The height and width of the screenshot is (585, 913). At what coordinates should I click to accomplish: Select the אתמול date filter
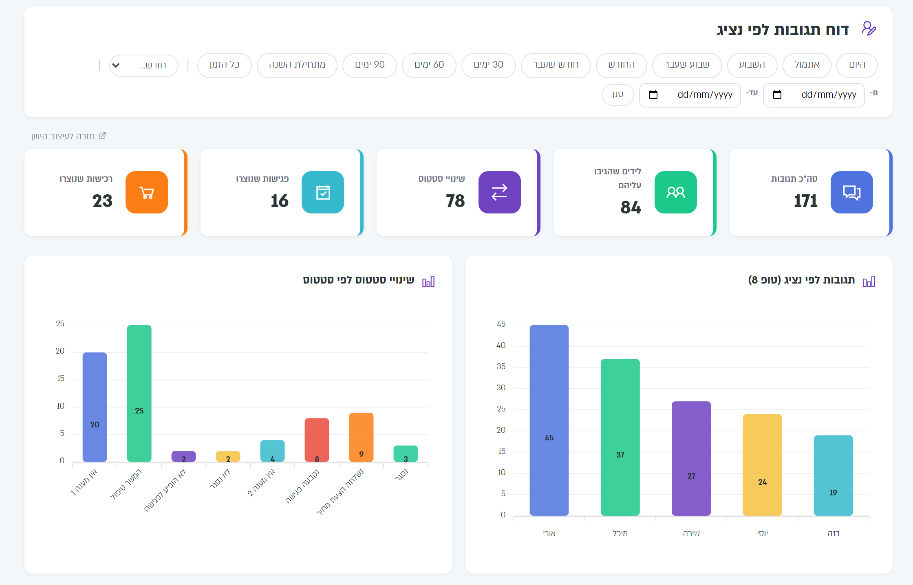click(x=807, y=65)
